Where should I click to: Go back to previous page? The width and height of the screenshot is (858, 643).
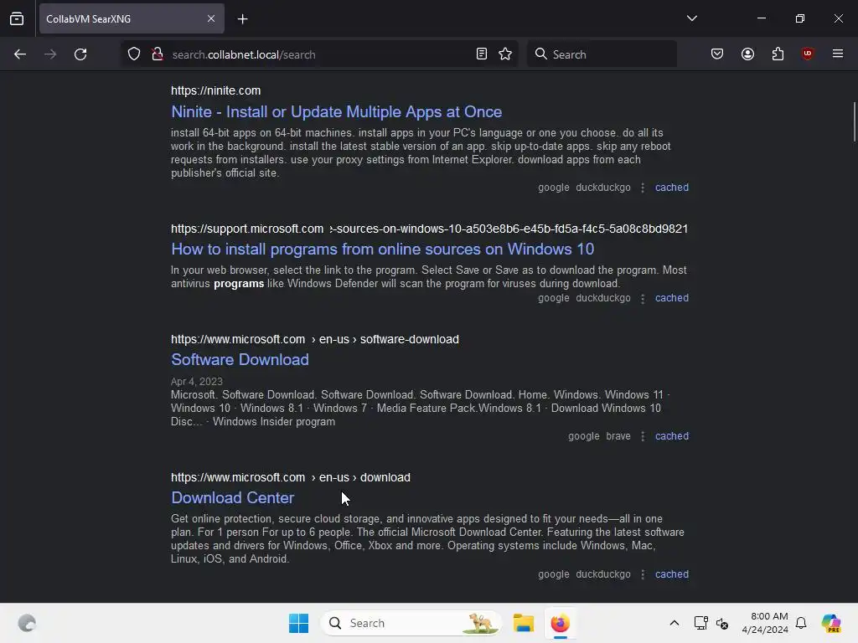20,54
